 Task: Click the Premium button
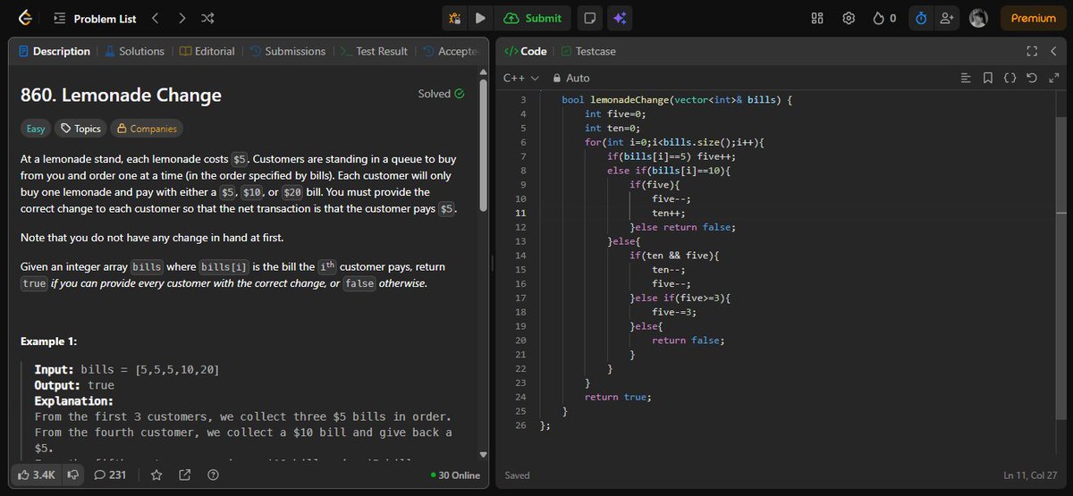[x=1034, y=18]
